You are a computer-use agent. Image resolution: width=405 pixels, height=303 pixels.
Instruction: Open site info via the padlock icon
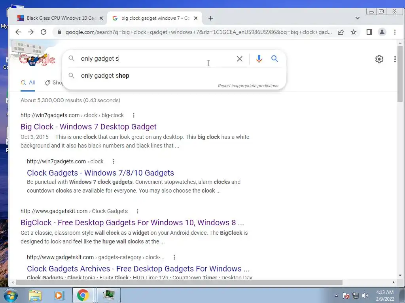(x=59, y=32)
